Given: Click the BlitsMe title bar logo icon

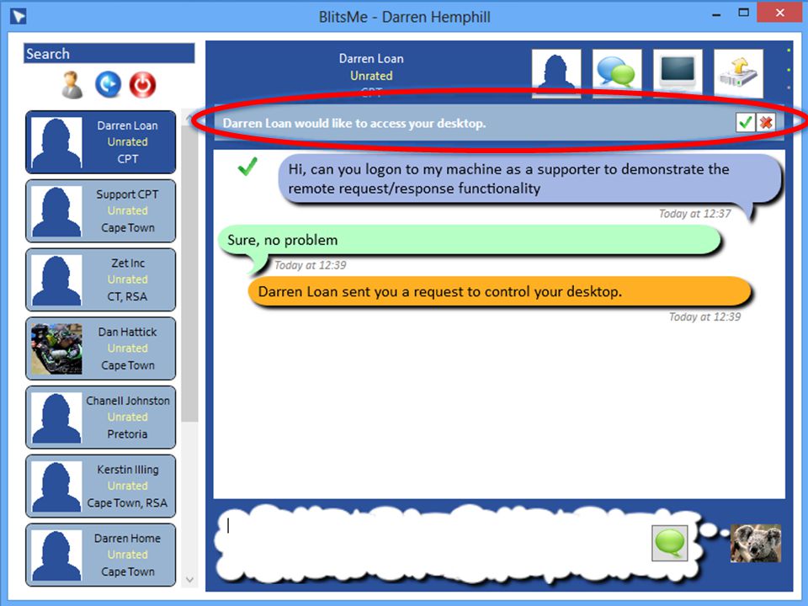Looking at the screenshot, I should pyautogui.click(x=19, y=17).
